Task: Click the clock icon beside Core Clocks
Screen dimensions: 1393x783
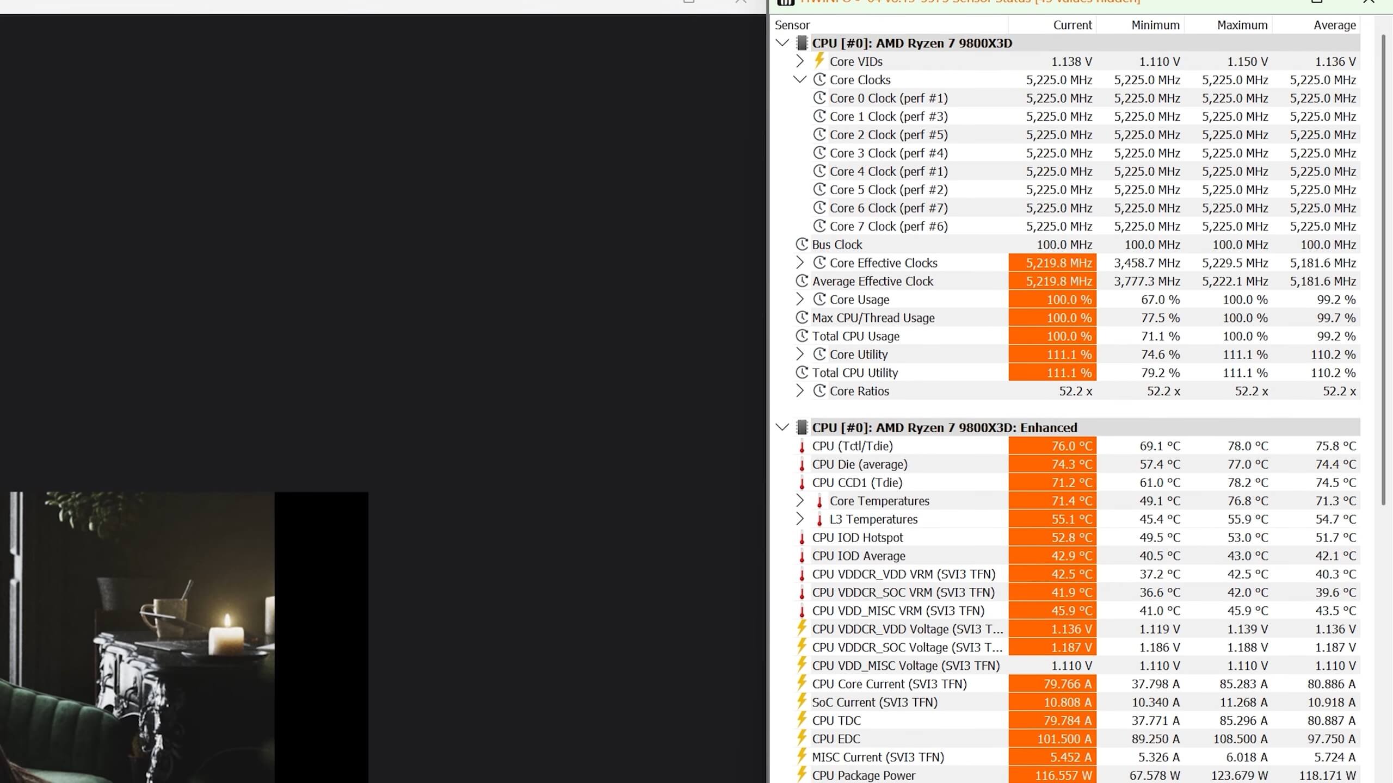Action: [x=819, y=79]
